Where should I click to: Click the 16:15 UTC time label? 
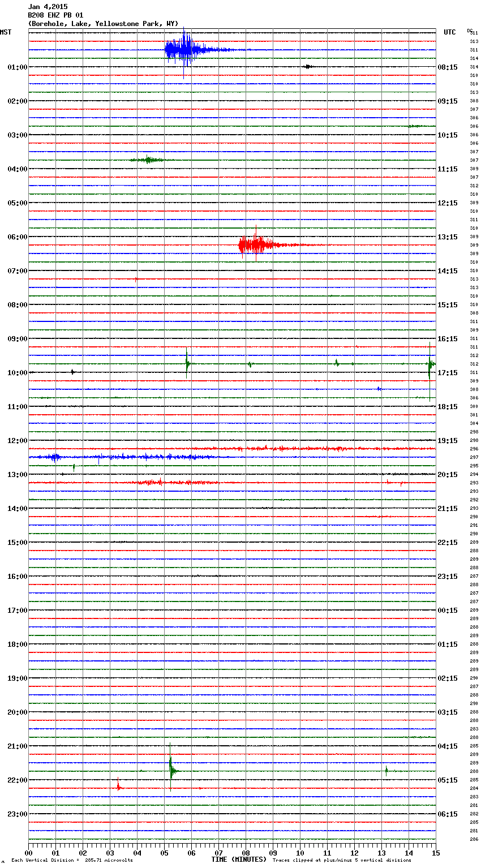point(448,339)
